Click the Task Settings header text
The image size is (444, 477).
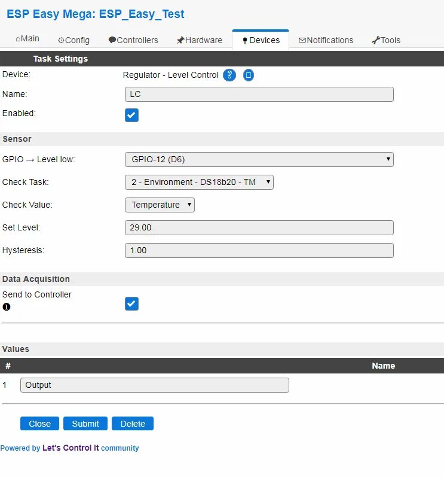60,59
